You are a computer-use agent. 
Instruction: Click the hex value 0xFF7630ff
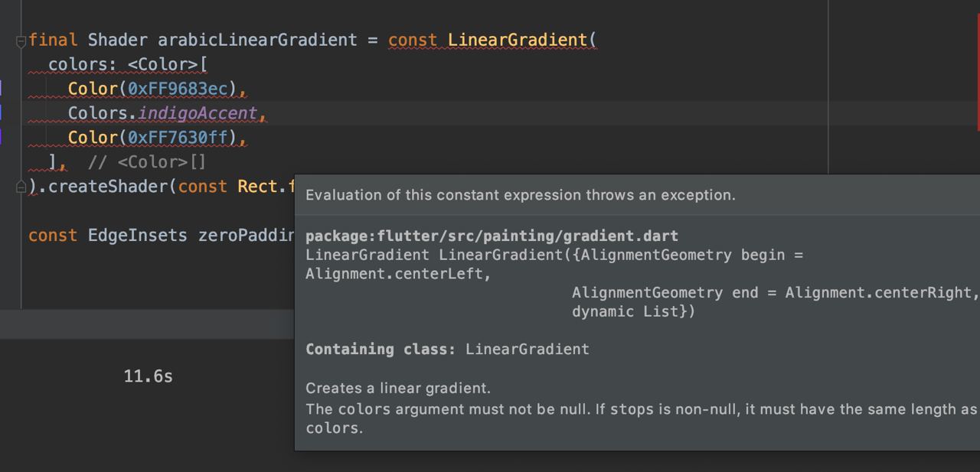coord(178,138)
